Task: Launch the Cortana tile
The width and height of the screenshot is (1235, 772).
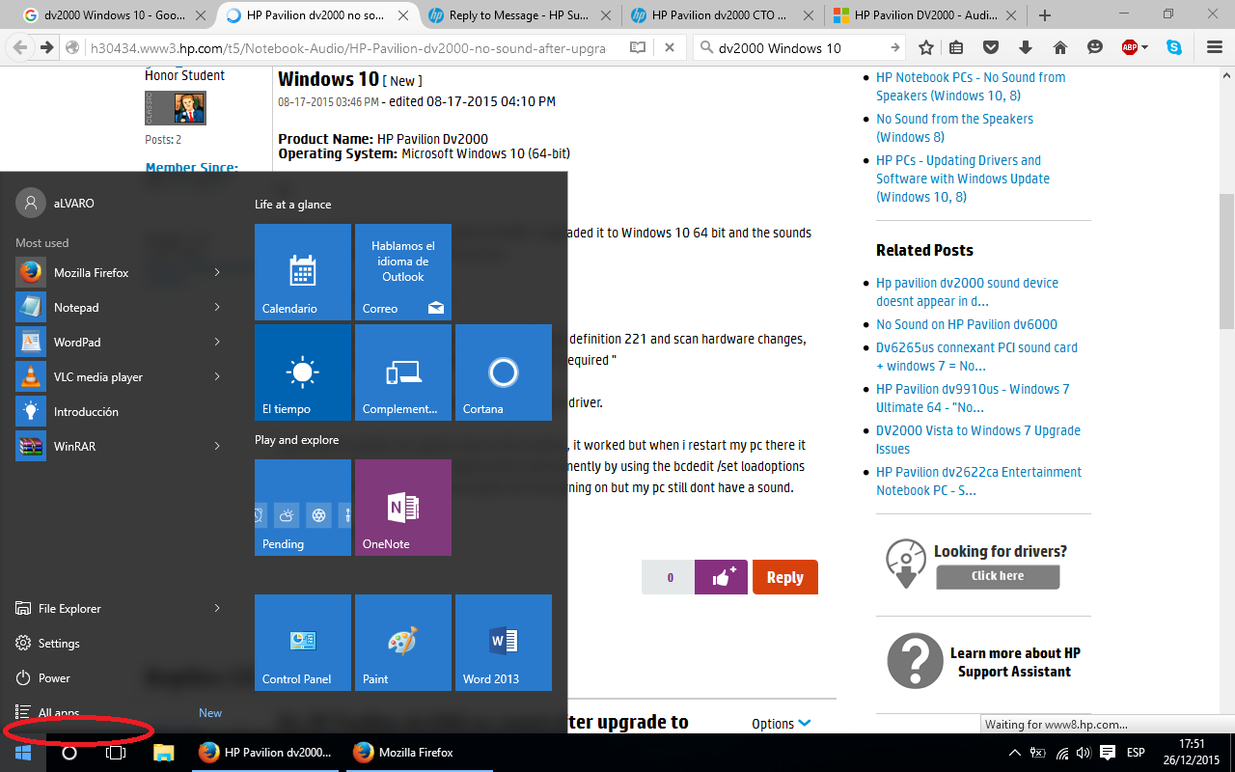Action: (x=504, y=372)
